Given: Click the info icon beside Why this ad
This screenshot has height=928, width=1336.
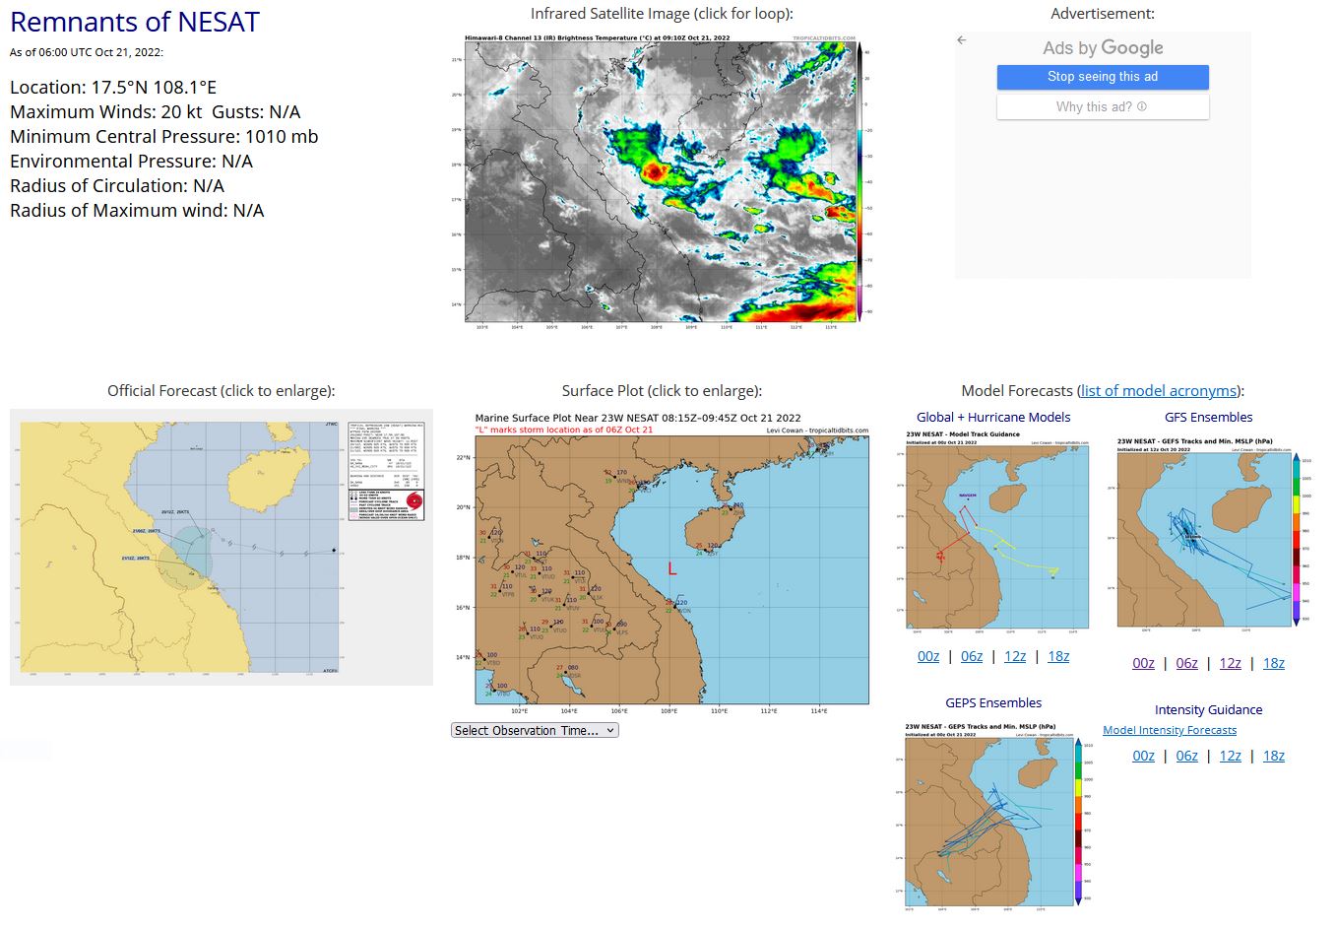Looking at the screenshot, I should pyautogui.click(x=1142, y=106).
